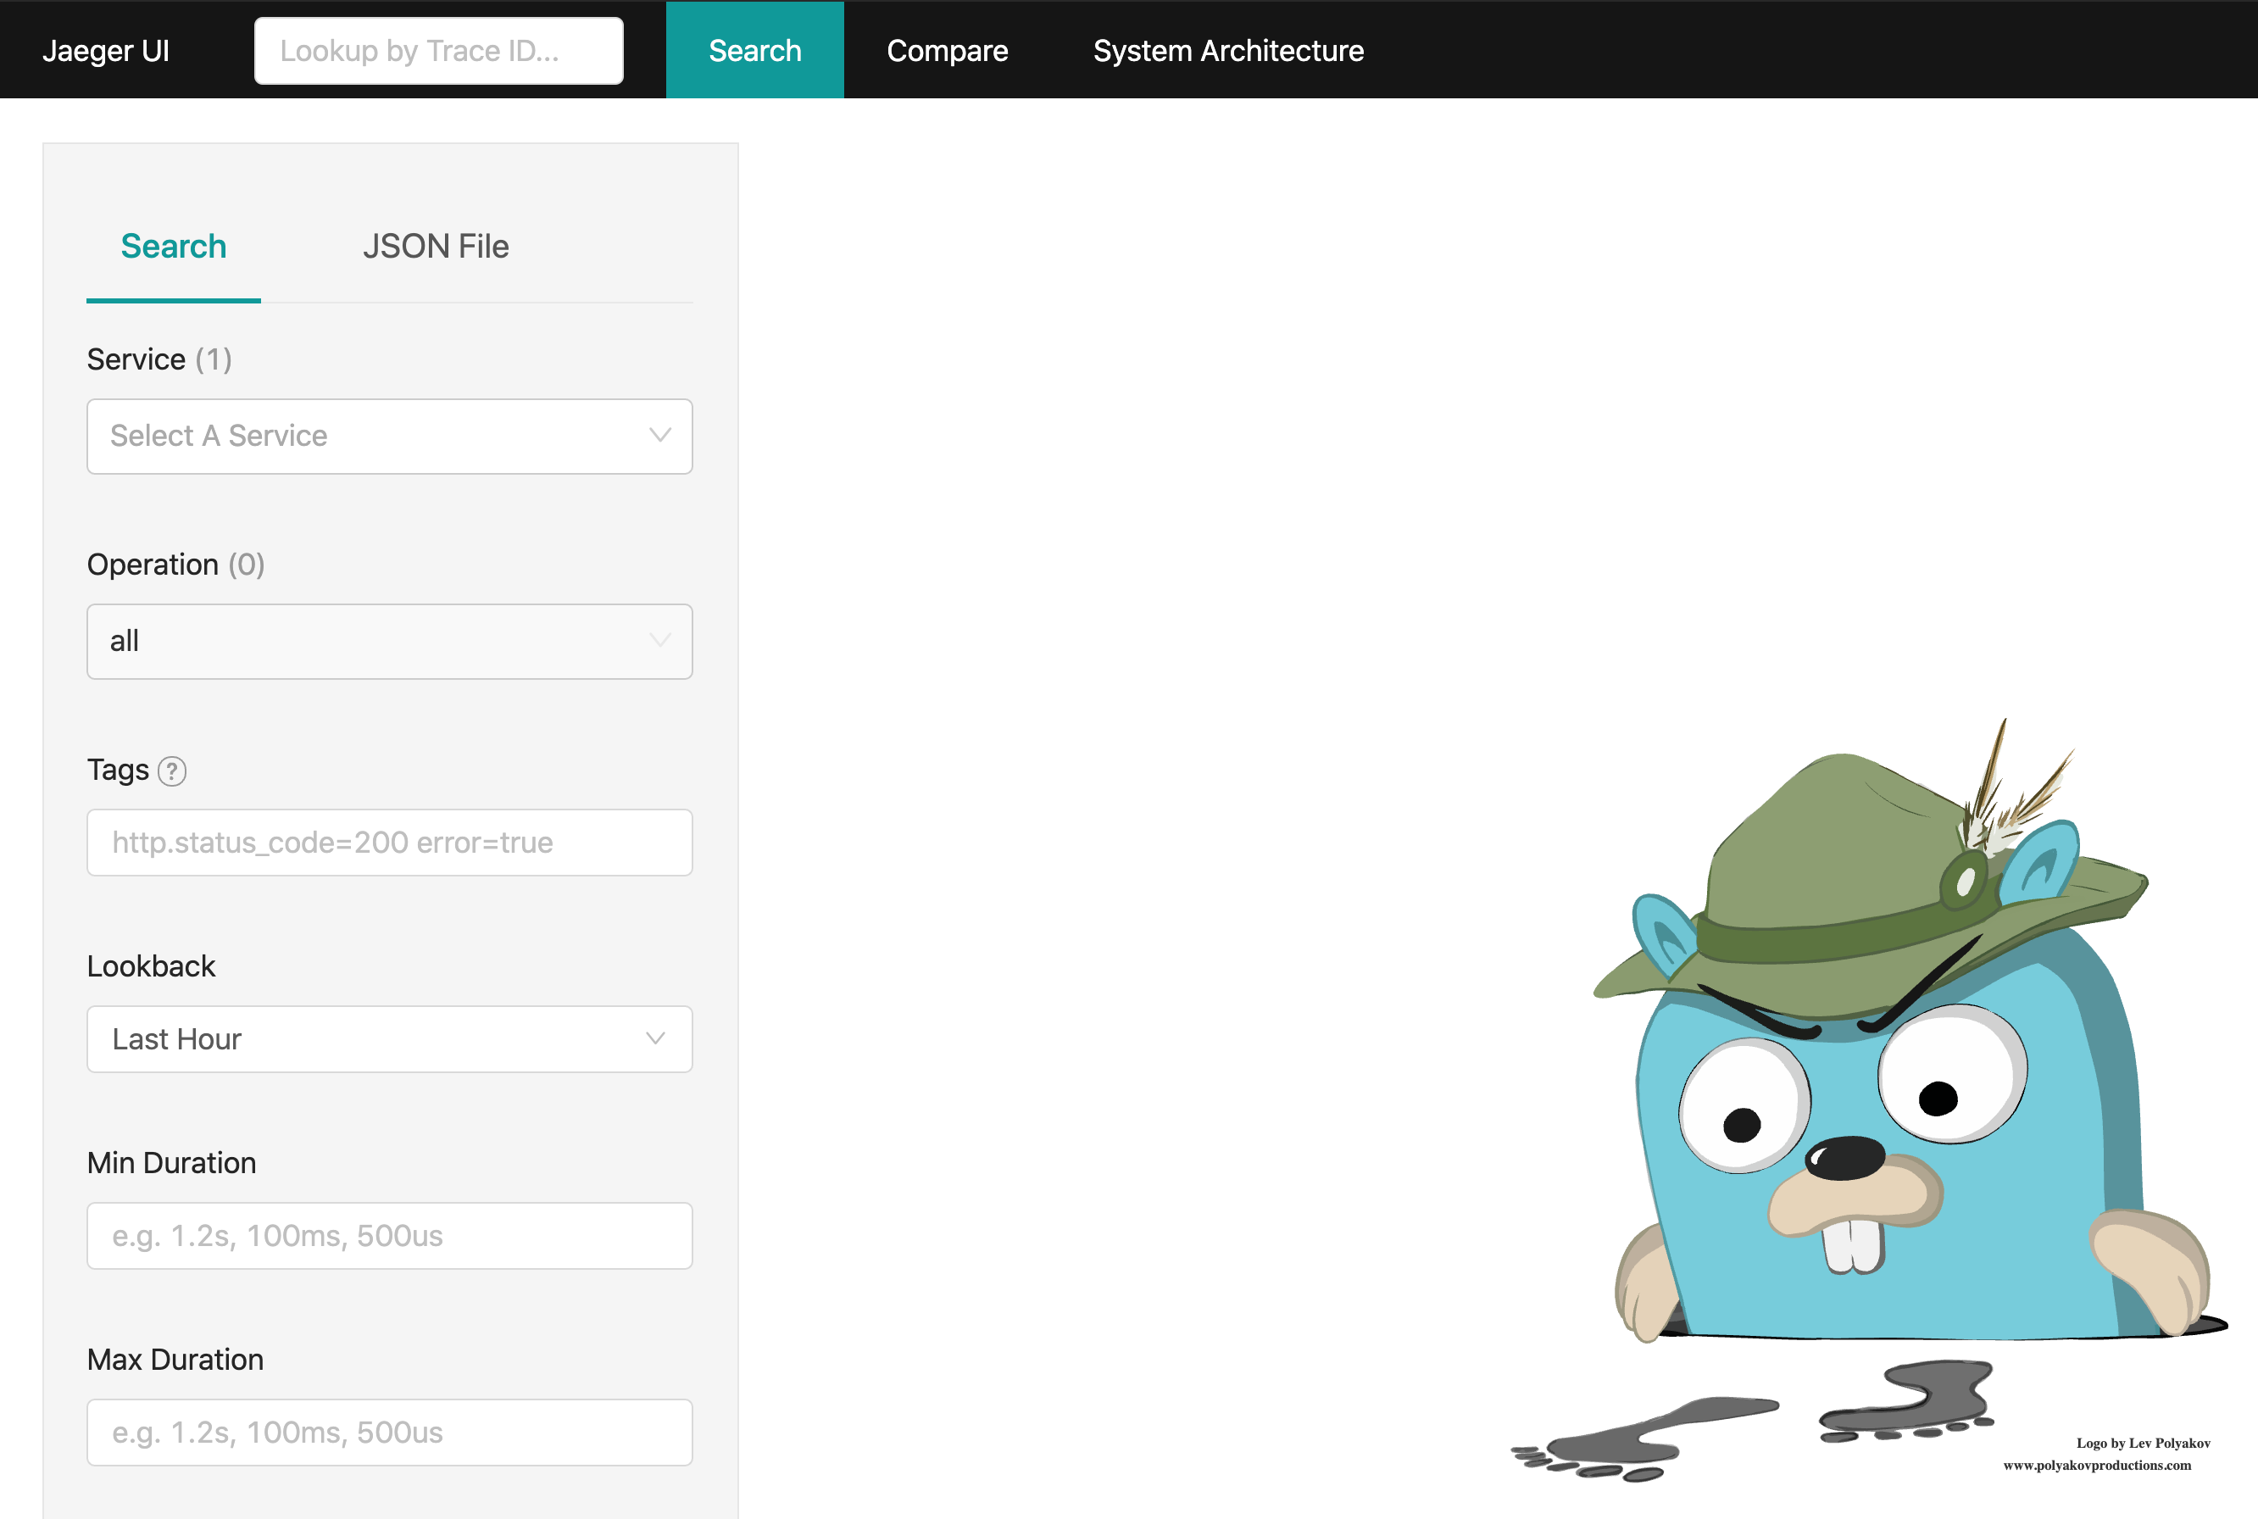Focus the Lookup by Trace ID field
This screenshot has width=2258, height=1519.
[x=439, y=50]
